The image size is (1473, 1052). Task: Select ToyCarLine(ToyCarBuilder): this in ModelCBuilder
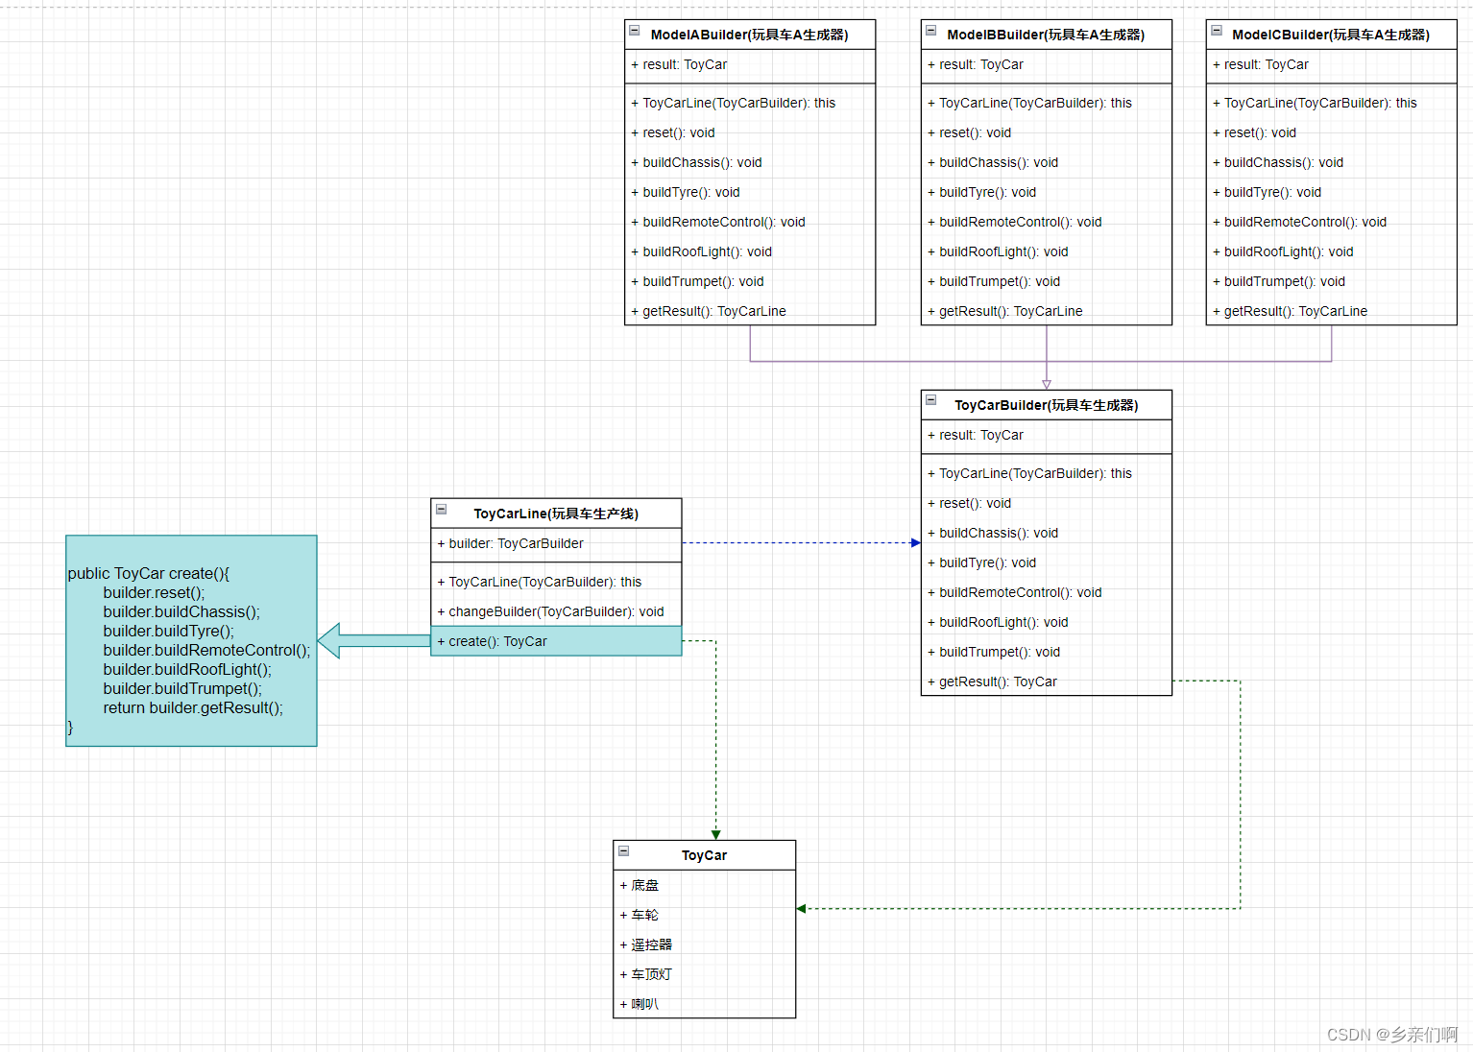[x=1332, y=103]
